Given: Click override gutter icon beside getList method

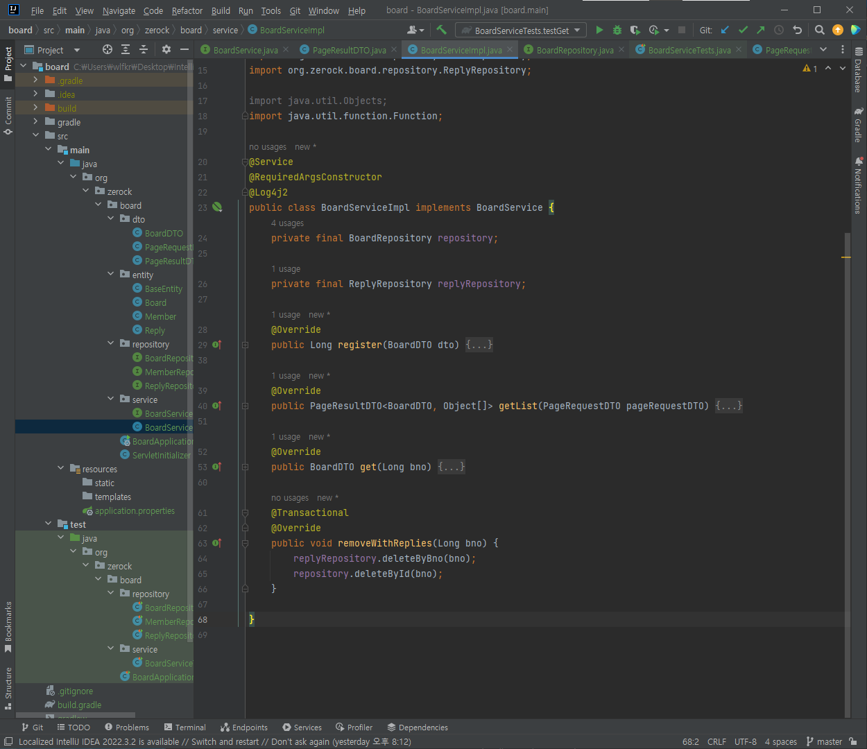Looking at the screenshot, I should [217, 406].
